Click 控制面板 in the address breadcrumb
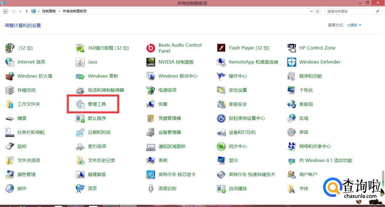The height and width of the screenshot is (207, 385). [x=49, y=11]
